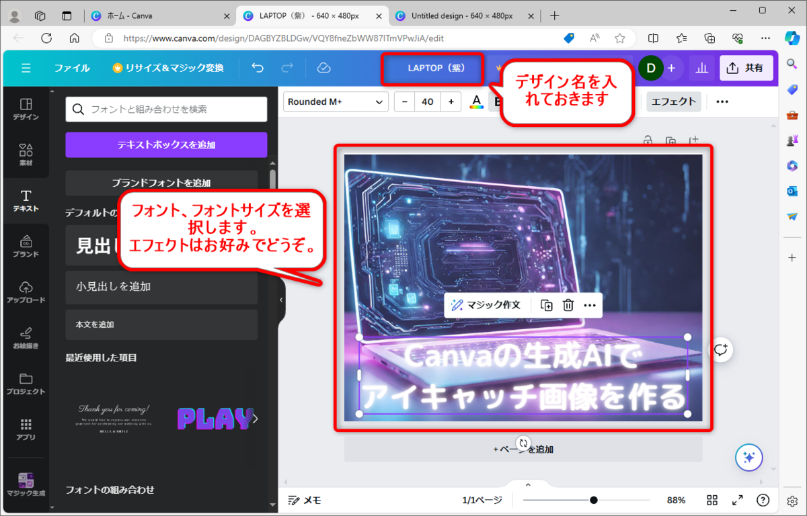Viewport: 807px width, 516px height.
Task: Open the grid view of pages
Action: (712, 500)
